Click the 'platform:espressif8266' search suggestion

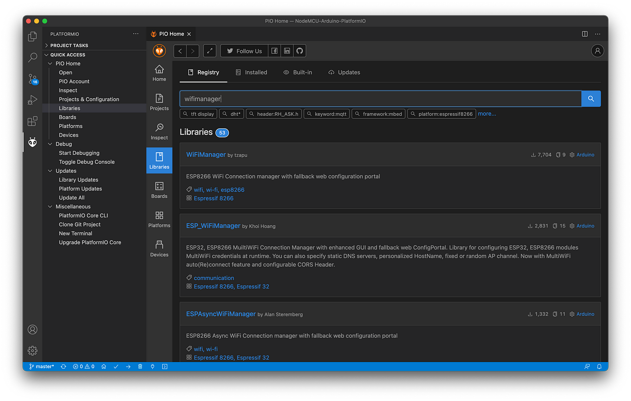click(442, 114)
